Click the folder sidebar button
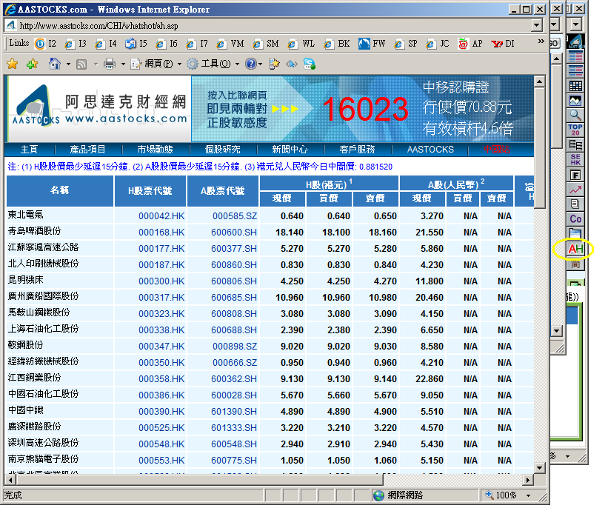Viewport: 608px width, 508px height. (x=575, y=233)
